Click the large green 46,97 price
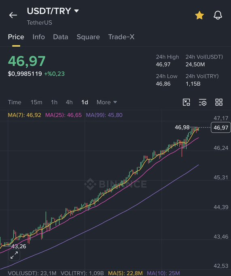This screenshot has width=231, height=276. pyautogui.click(x=27, y=61)
